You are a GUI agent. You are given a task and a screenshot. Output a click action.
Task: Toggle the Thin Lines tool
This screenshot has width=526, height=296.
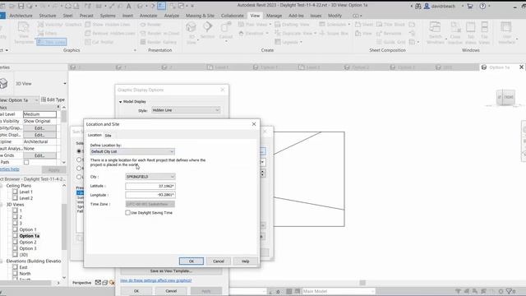[52, 42]
